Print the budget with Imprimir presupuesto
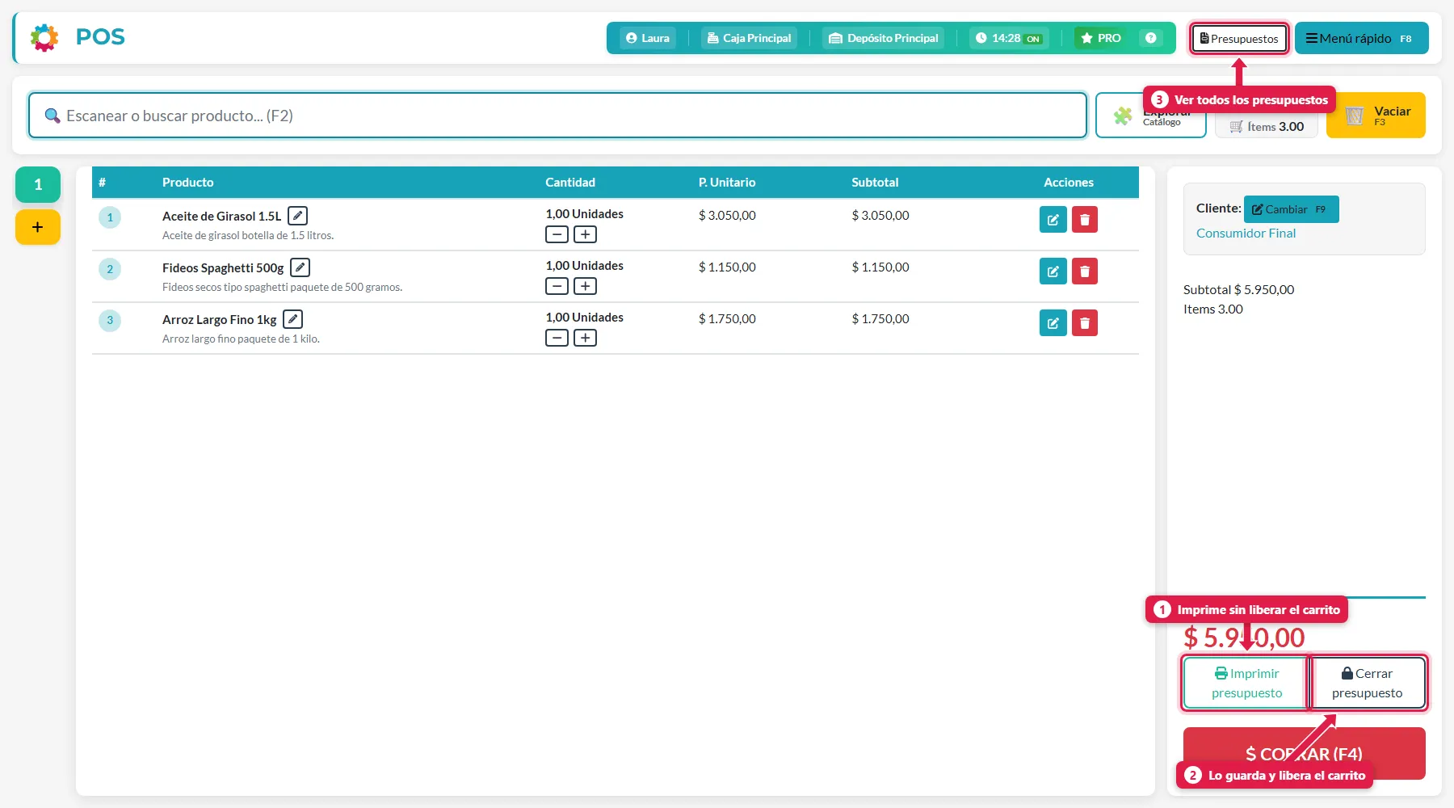1454x808 pixels. click(1246, 684)
